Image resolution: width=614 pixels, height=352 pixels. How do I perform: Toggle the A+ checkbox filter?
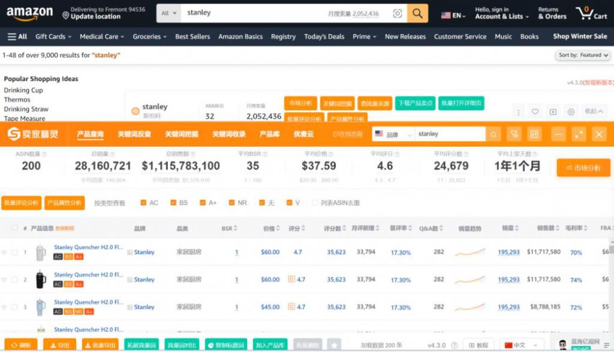[203, 203]
